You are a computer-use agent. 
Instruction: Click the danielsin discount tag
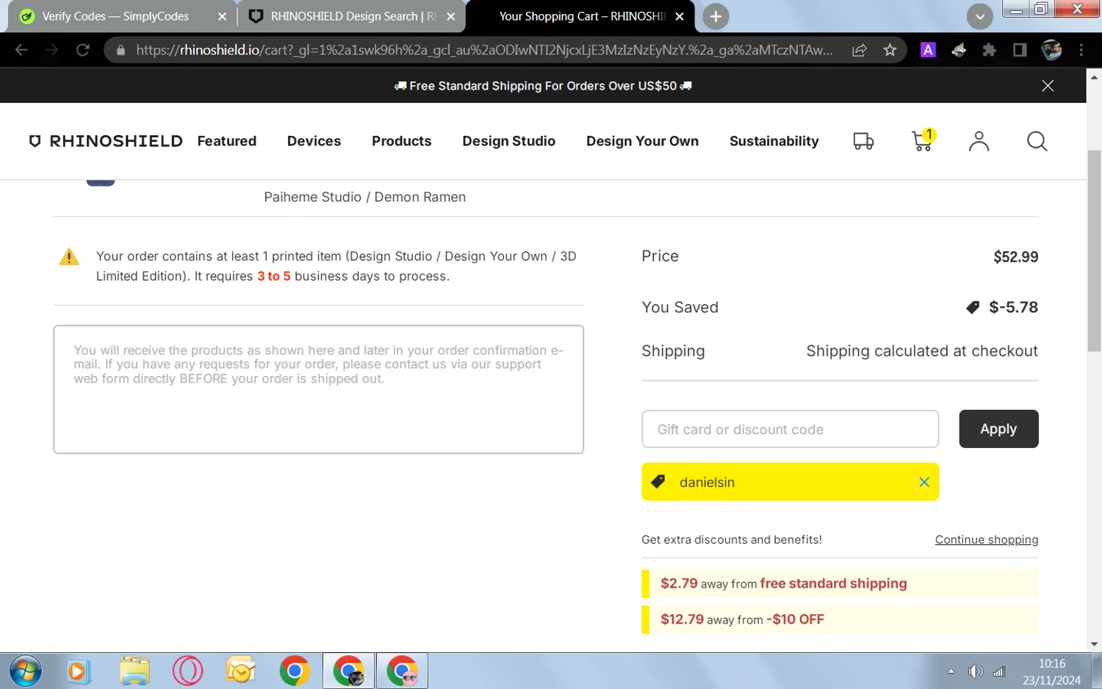click(790, 482)
